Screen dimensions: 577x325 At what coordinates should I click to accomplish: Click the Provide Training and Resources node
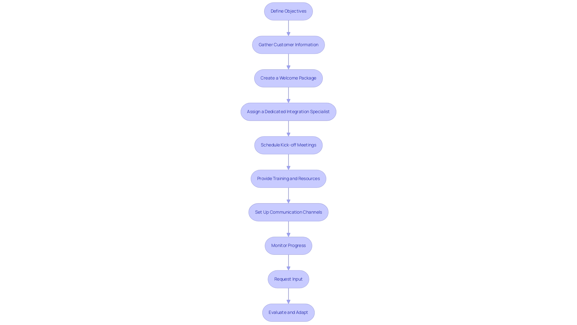pos(288,178)
